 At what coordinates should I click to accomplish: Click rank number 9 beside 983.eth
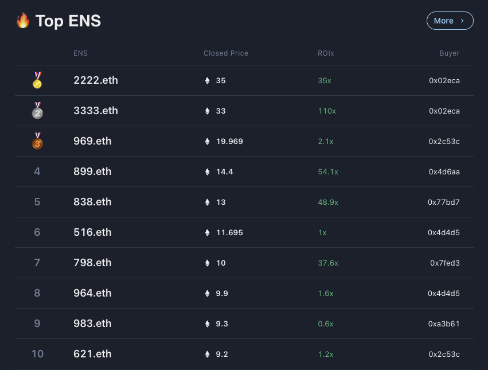click(x=37, y=324)
